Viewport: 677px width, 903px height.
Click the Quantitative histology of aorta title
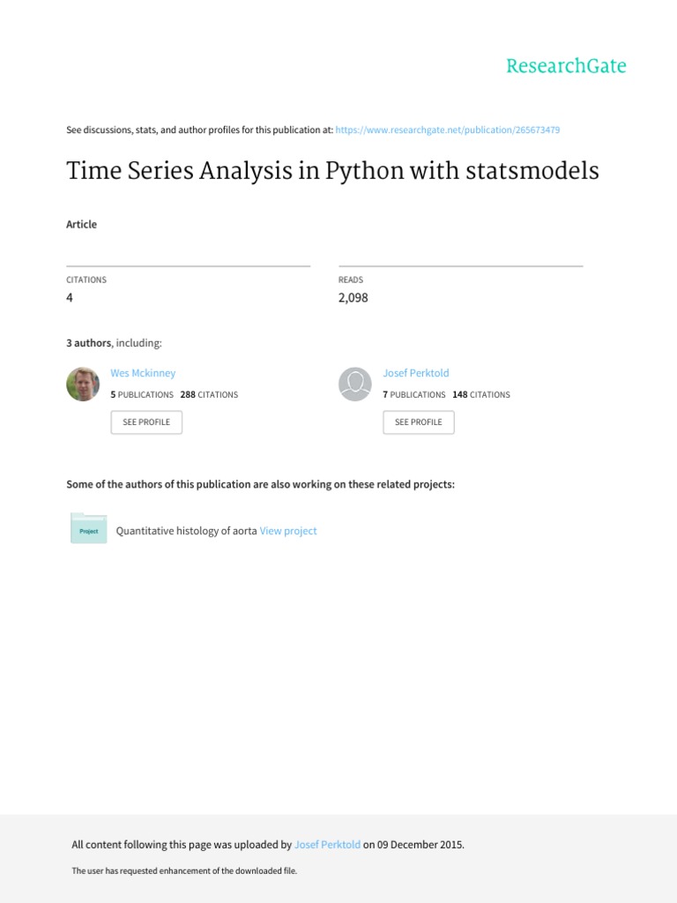pos(187,531)
